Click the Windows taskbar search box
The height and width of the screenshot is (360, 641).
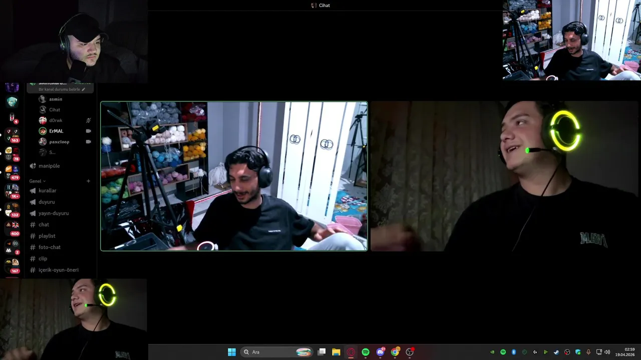[x=277, y=352]
